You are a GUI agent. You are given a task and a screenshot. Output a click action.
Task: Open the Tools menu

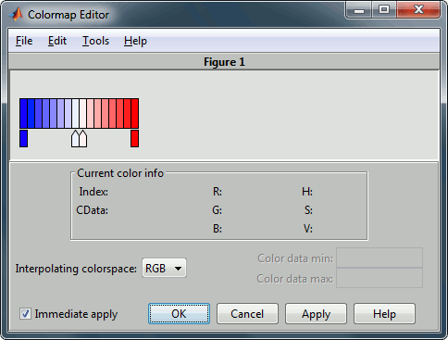coord(95,41)
